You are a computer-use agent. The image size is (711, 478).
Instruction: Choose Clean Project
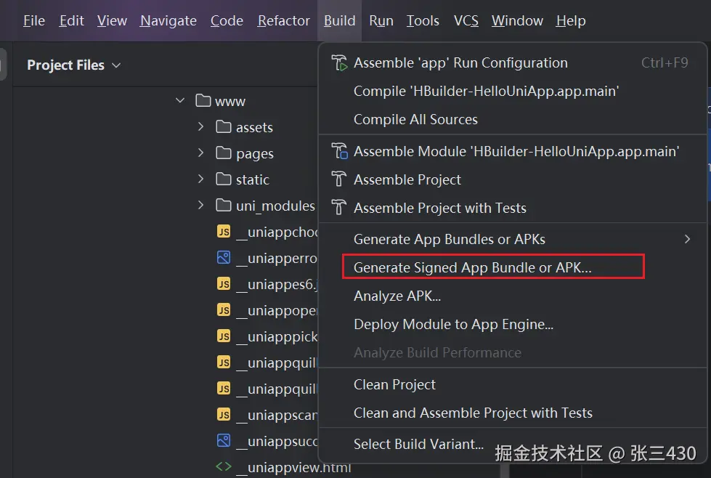click(x=513, y=384)
